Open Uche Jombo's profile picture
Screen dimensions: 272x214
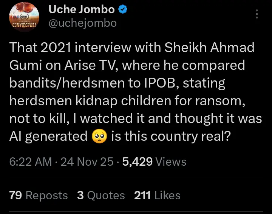[x=23, y=17]
